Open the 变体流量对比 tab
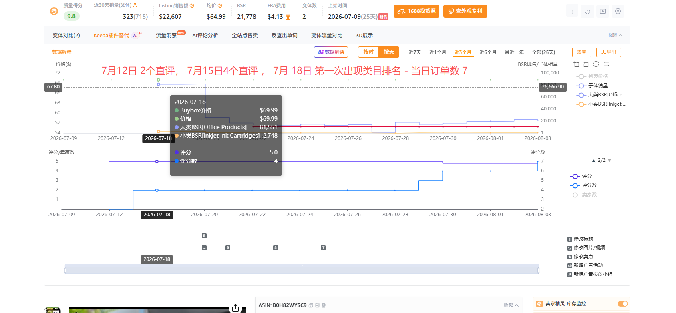The height and width of the screenshot is (313, 676). (x=327, y=35)
